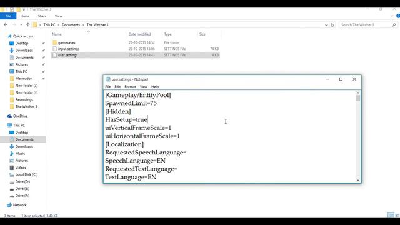This screenshot has width=400, height=225.
Task: Click the TextLanguage=EN line
Action: (131, 177)
